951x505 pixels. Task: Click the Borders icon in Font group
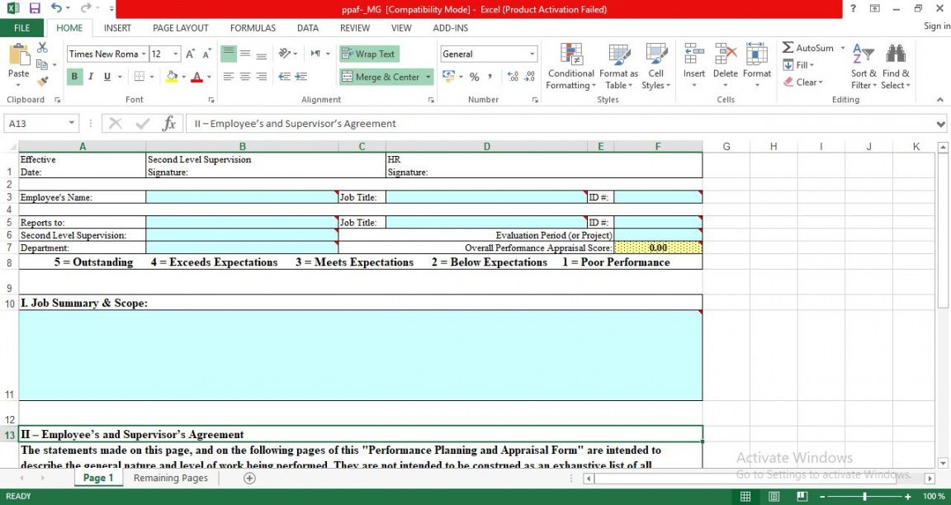(139, 77)
